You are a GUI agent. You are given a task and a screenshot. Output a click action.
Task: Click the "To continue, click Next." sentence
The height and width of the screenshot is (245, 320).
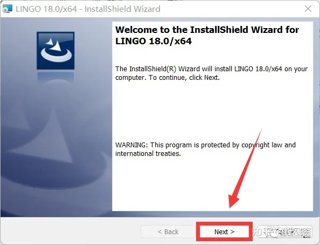pyautogui.click(x=184, y=78)
